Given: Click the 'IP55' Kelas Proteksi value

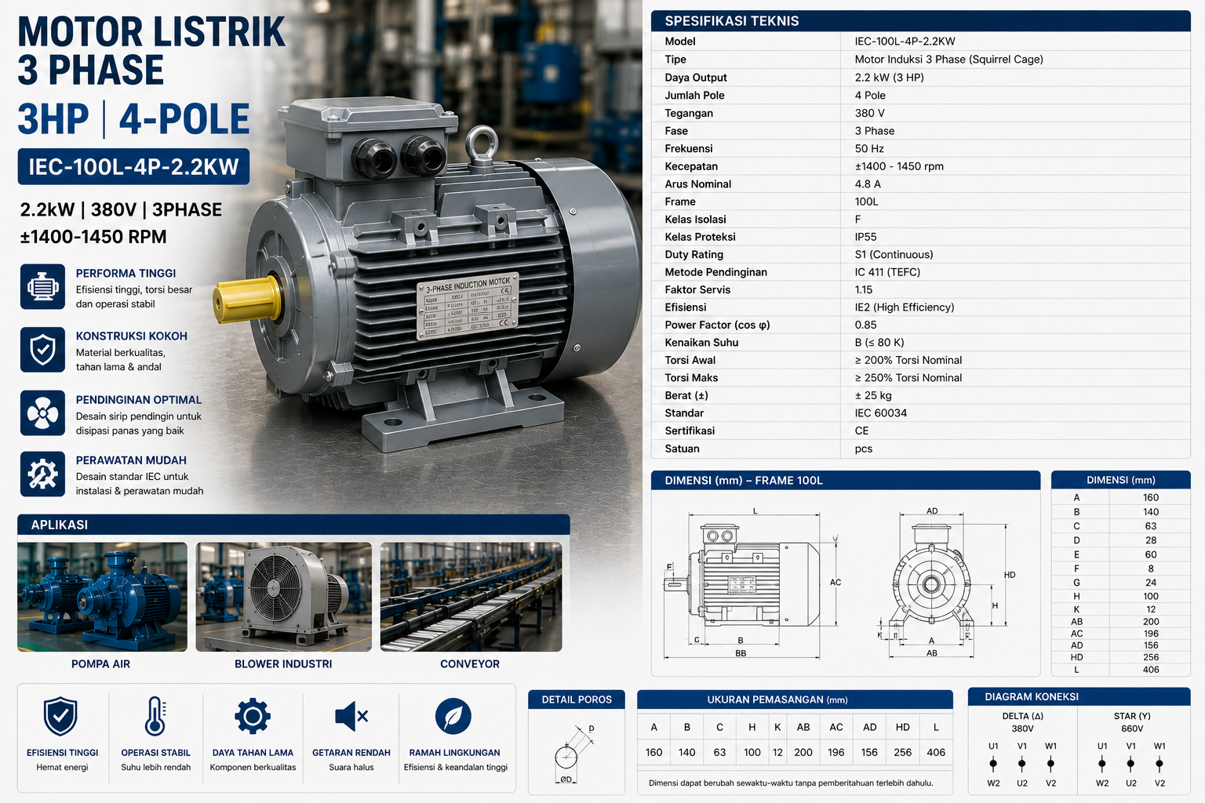Looking at the screenshot, I should [865, 237].
